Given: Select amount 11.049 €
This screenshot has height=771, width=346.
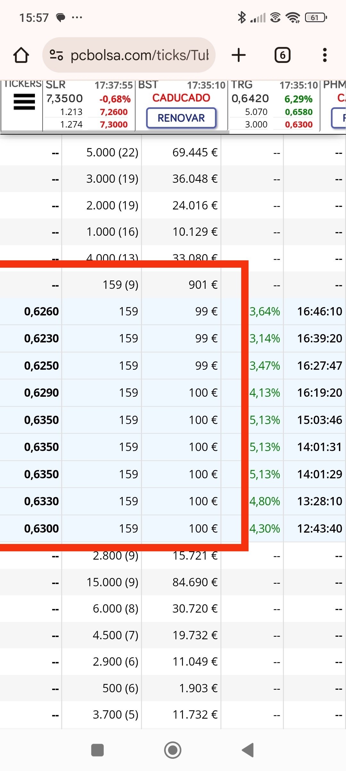Looking at the screenshot, I should pos(195,661).
